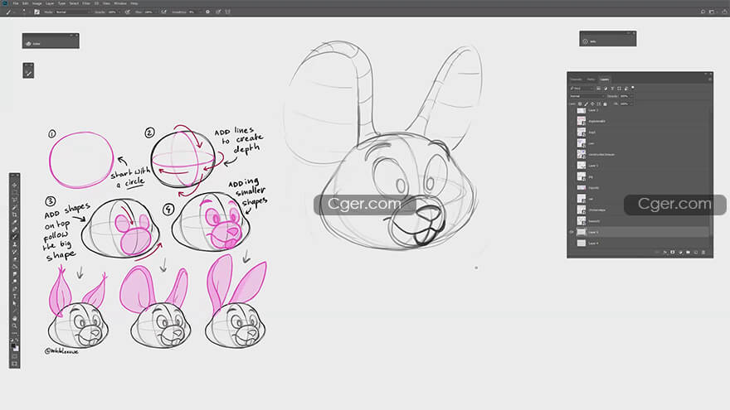
Task: Create a new layer button
Action: 695,252
